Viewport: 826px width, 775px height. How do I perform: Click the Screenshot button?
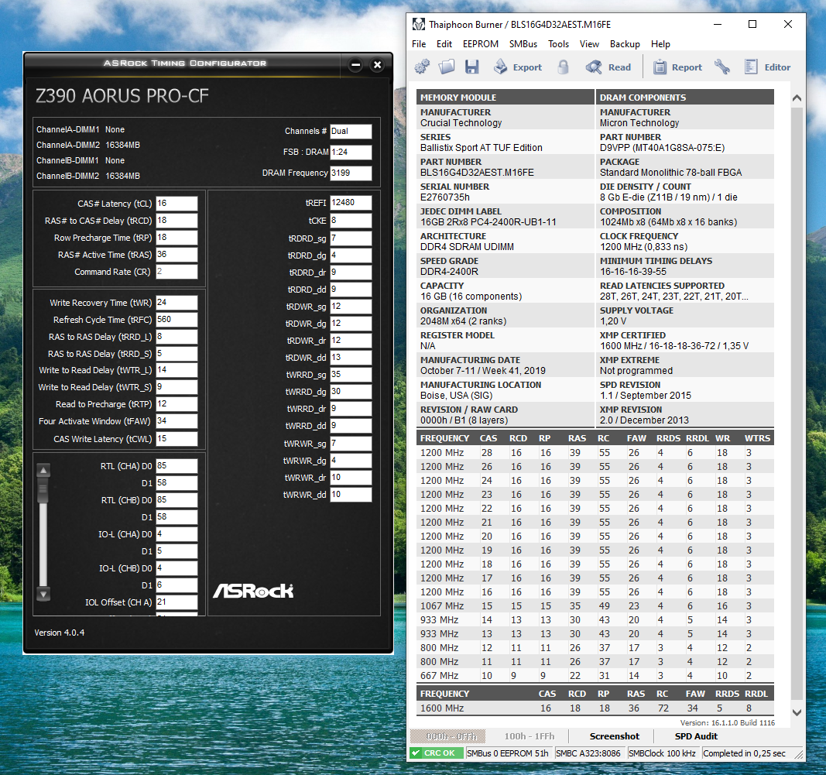pyautogui.click(x=615, y=736)
